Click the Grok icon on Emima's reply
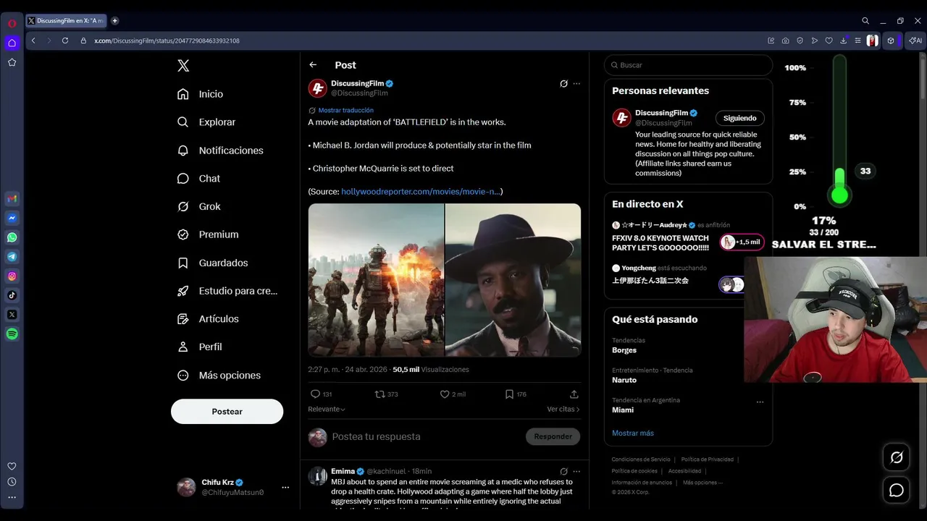The image size is (927, 521). [563, 471]
